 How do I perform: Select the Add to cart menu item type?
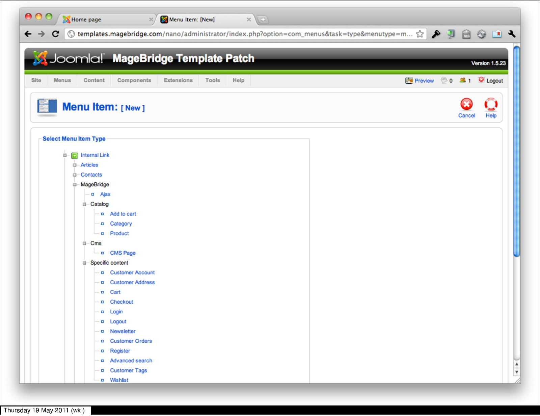[x=123, y=214]
